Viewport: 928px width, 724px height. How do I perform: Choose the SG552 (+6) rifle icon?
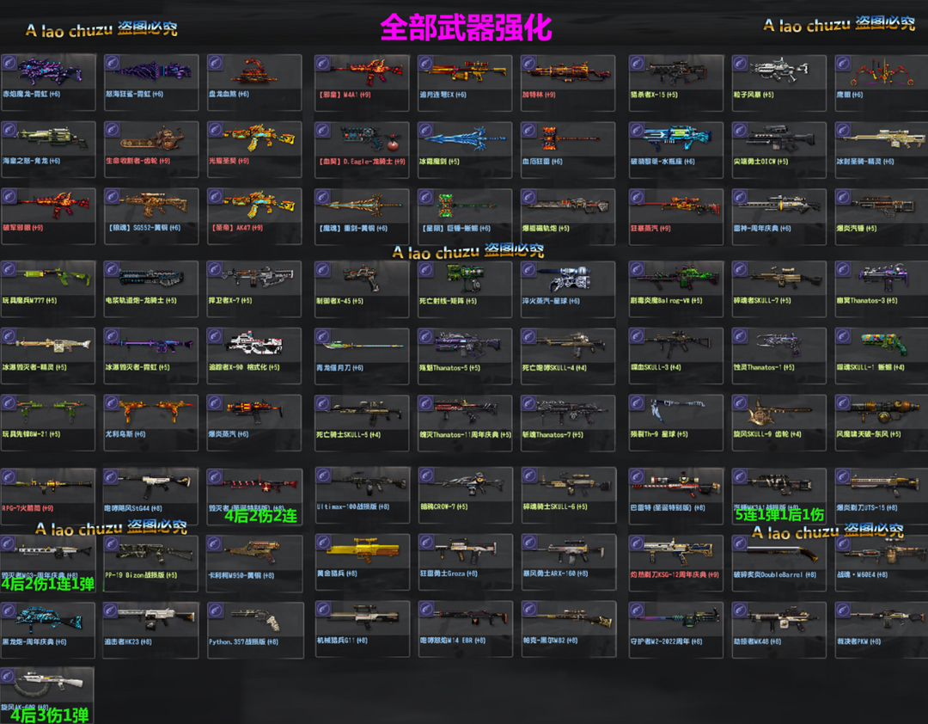click(x=154, y=203)
